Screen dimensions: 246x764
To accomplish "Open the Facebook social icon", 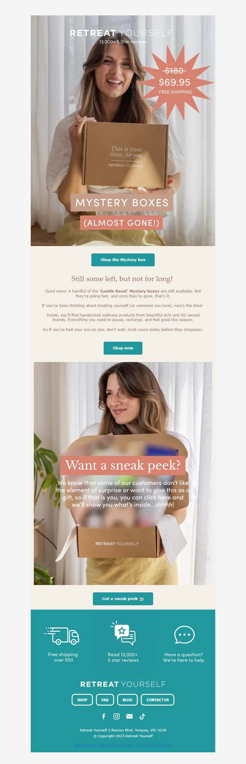I will [104, 716].
